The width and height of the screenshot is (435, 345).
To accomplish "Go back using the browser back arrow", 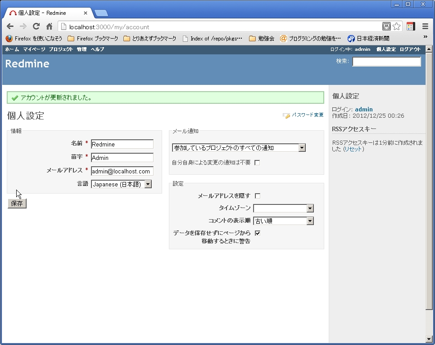I will 10,27.
